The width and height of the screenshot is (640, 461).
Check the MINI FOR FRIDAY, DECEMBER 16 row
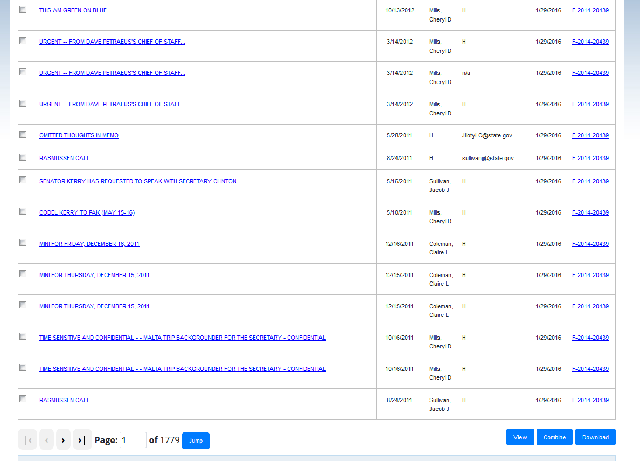coord(23,242)
